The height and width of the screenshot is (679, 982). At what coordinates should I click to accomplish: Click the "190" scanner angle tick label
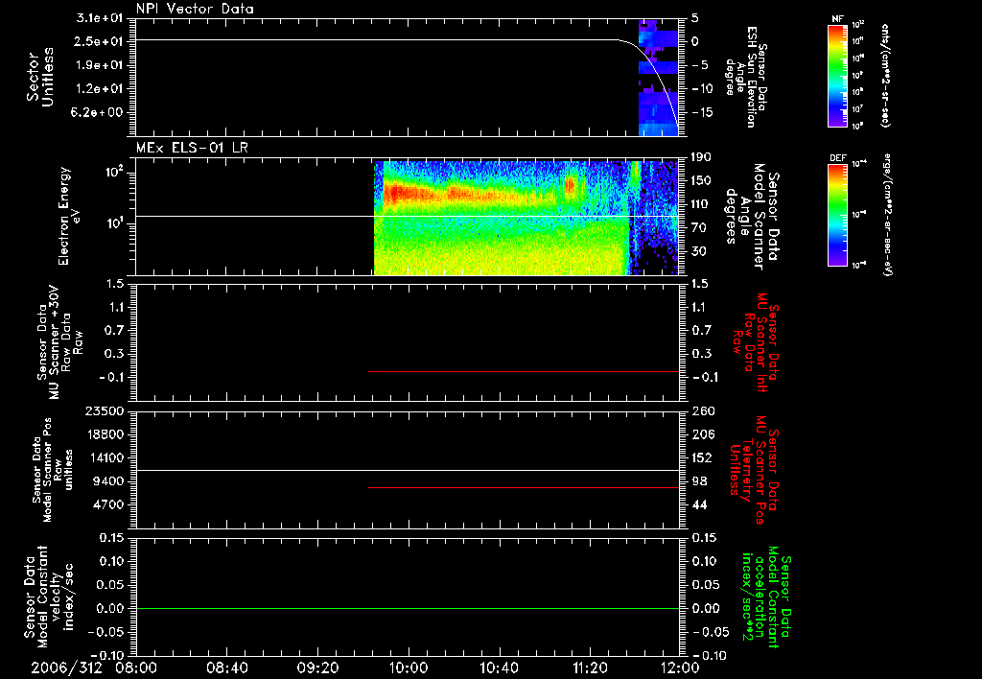(703, 156)
